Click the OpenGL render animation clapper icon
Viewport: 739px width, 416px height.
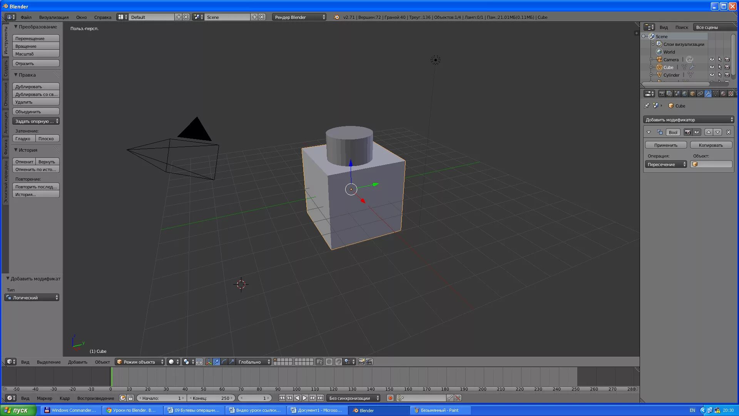coord(369,362)
